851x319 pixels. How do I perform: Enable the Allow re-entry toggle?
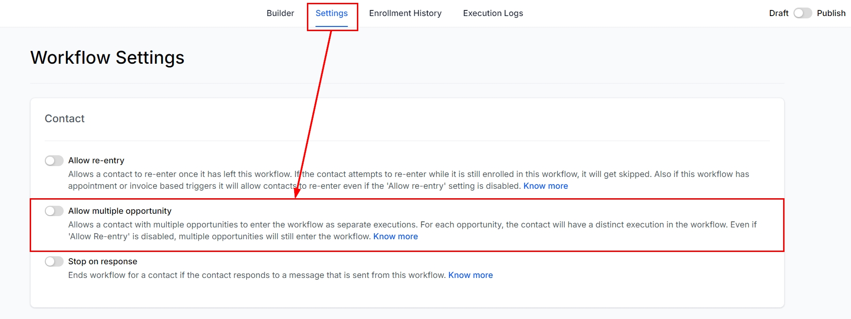(x=54, y=161)
